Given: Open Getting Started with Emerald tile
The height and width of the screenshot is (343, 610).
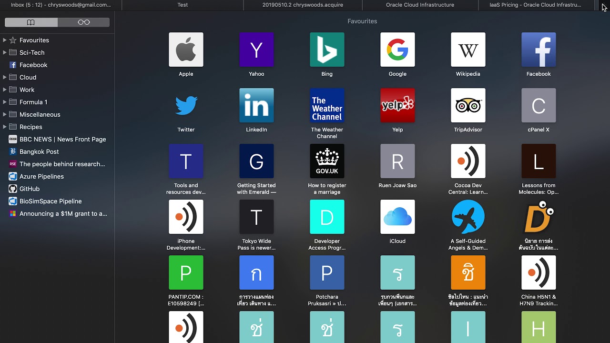Looking at the screenshot, I should tap(256, 161).
